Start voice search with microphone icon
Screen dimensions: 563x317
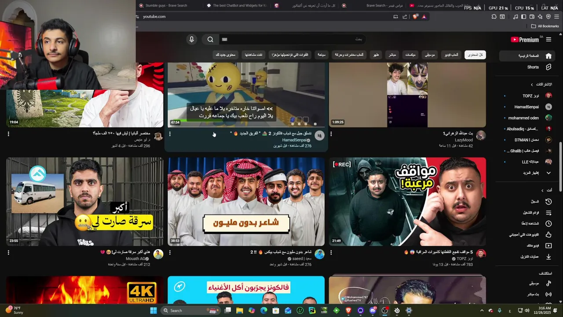[191, 39]
